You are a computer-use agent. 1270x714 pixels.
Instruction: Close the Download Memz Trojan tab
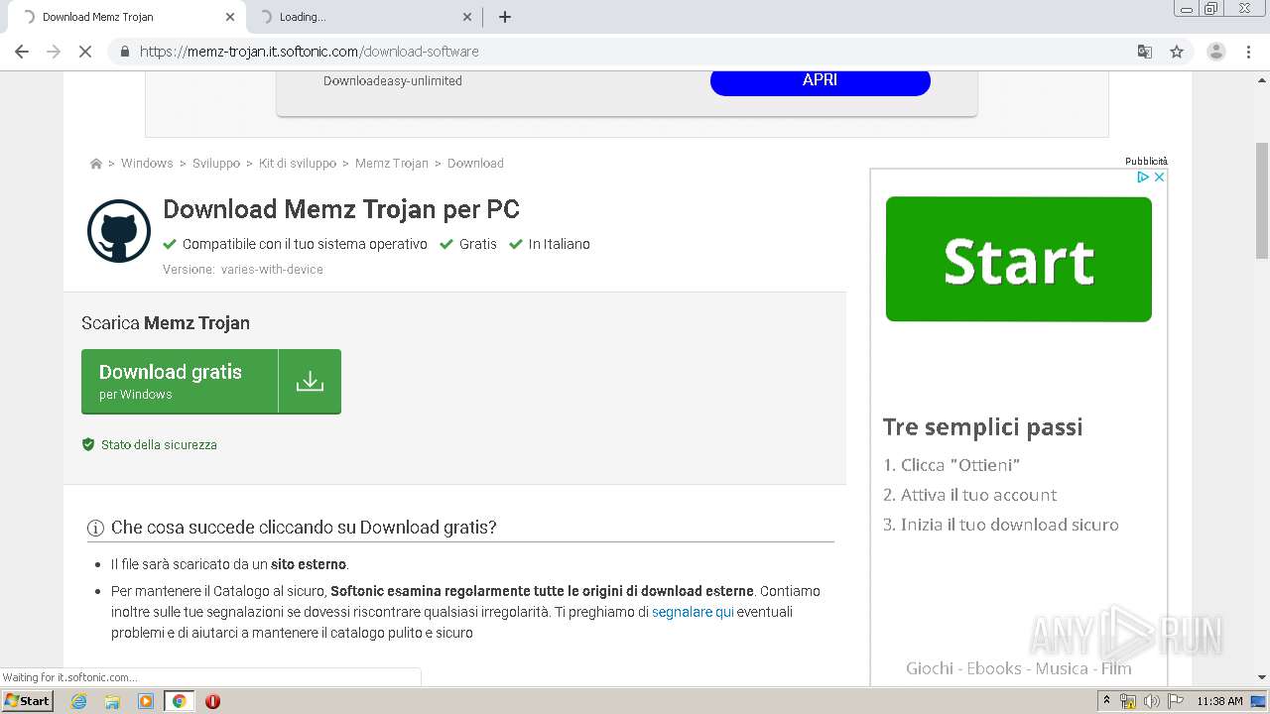point(230,17)
